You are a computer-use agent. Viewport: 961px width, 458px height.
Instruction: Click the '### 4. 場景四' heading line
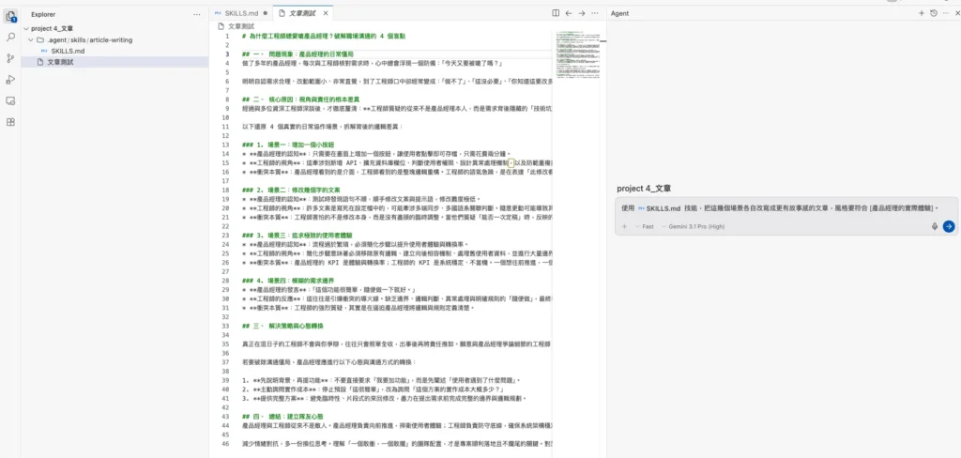click(x=286, y=281)
